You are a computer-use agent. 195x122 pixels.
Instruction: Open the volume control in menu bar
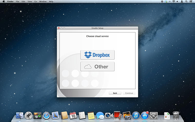[177, 1]
